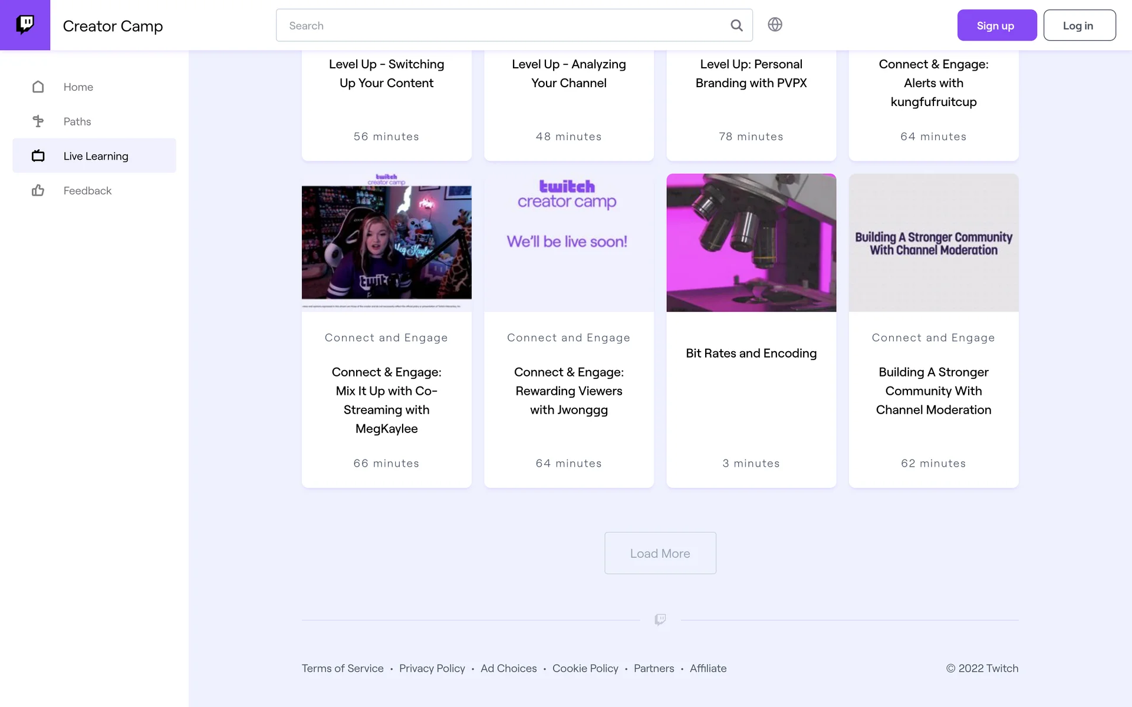Click the Load More button
The width and height of the screenshot is (1132, 707).
(660, 553)
